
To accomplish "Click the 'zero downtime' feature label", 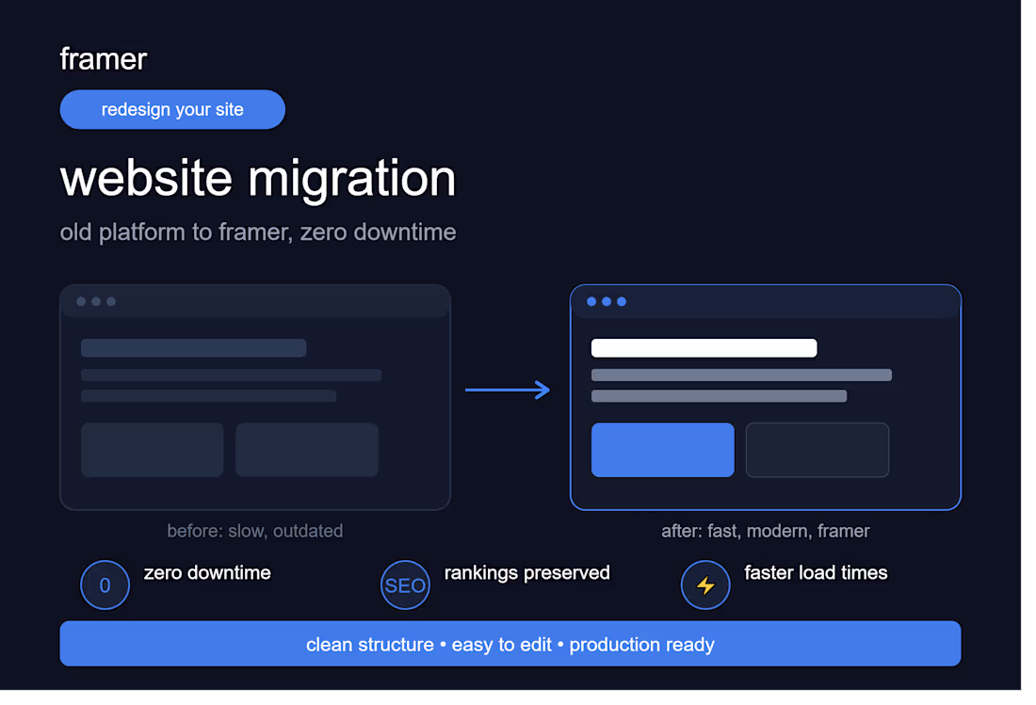I will click(207, 572).
